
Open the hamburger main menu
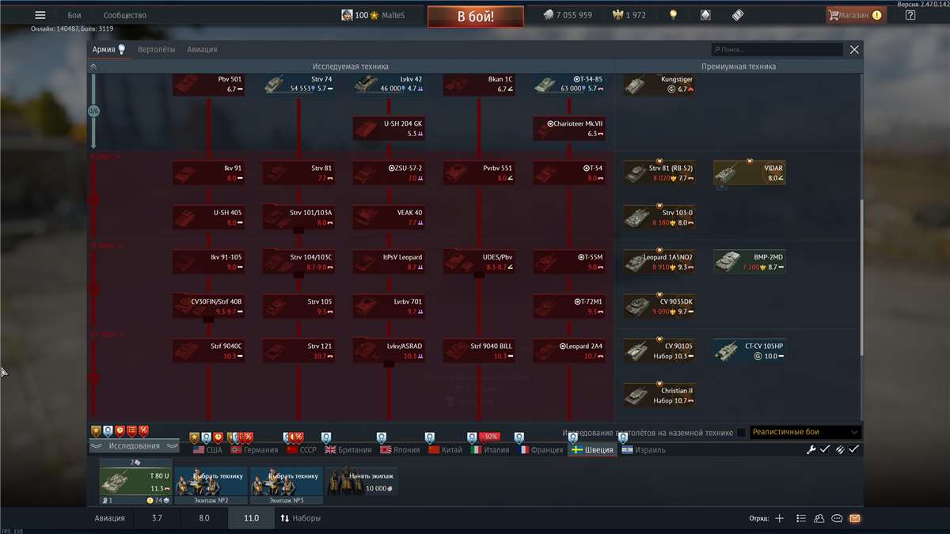tap(40, 15)
